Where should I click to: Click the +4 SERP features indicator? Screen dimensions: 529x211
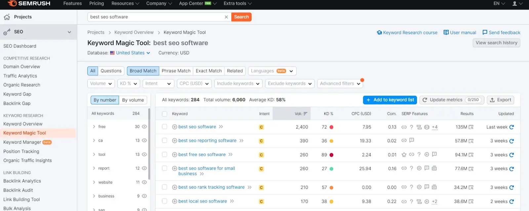point(435,127)
